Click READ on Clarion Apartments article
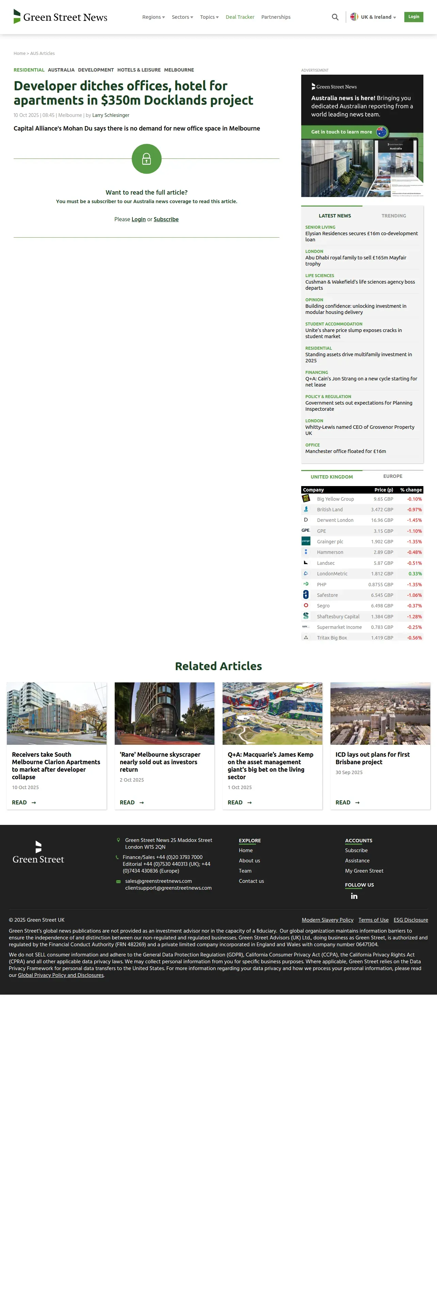The image size is (437, 1313). point(24,802)
